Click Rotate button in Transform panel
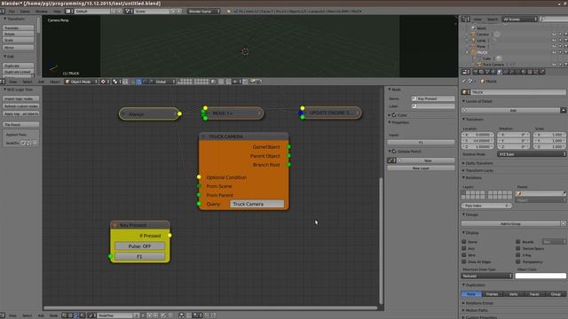The image size is (568, 319). [19, 34]
